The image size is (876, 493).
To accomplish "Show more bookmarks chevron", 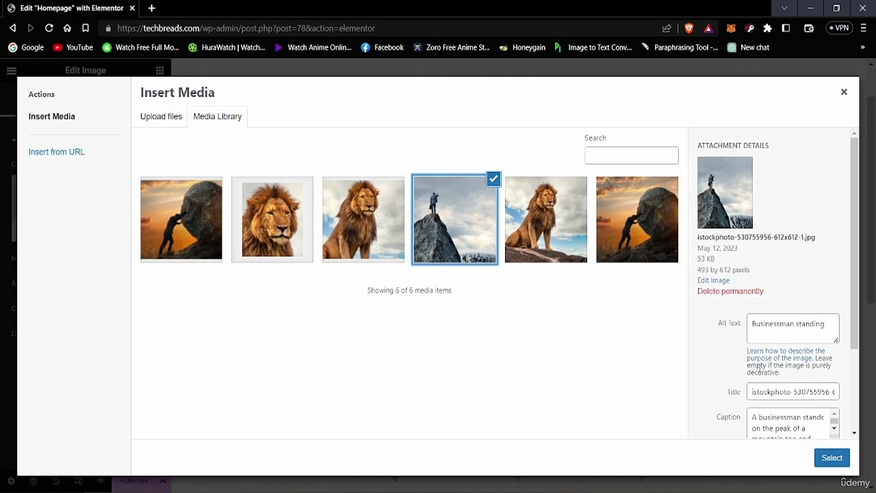I will coord(862,47).
